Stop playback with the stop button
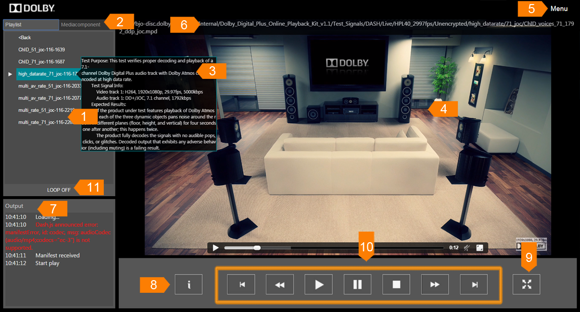 [397, 285]
